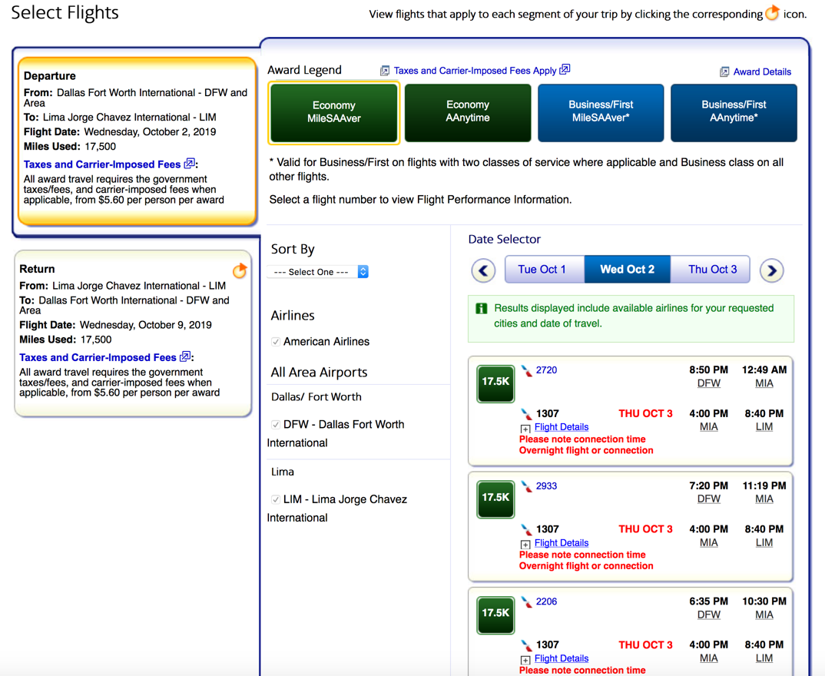Select Economy MileSAAver award type
825x676 pixels.
[x=334, y=113]
